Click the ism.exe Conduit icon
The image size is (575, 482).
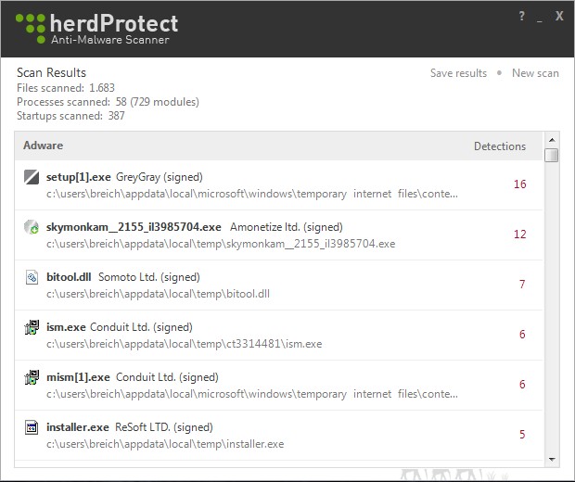32,327
